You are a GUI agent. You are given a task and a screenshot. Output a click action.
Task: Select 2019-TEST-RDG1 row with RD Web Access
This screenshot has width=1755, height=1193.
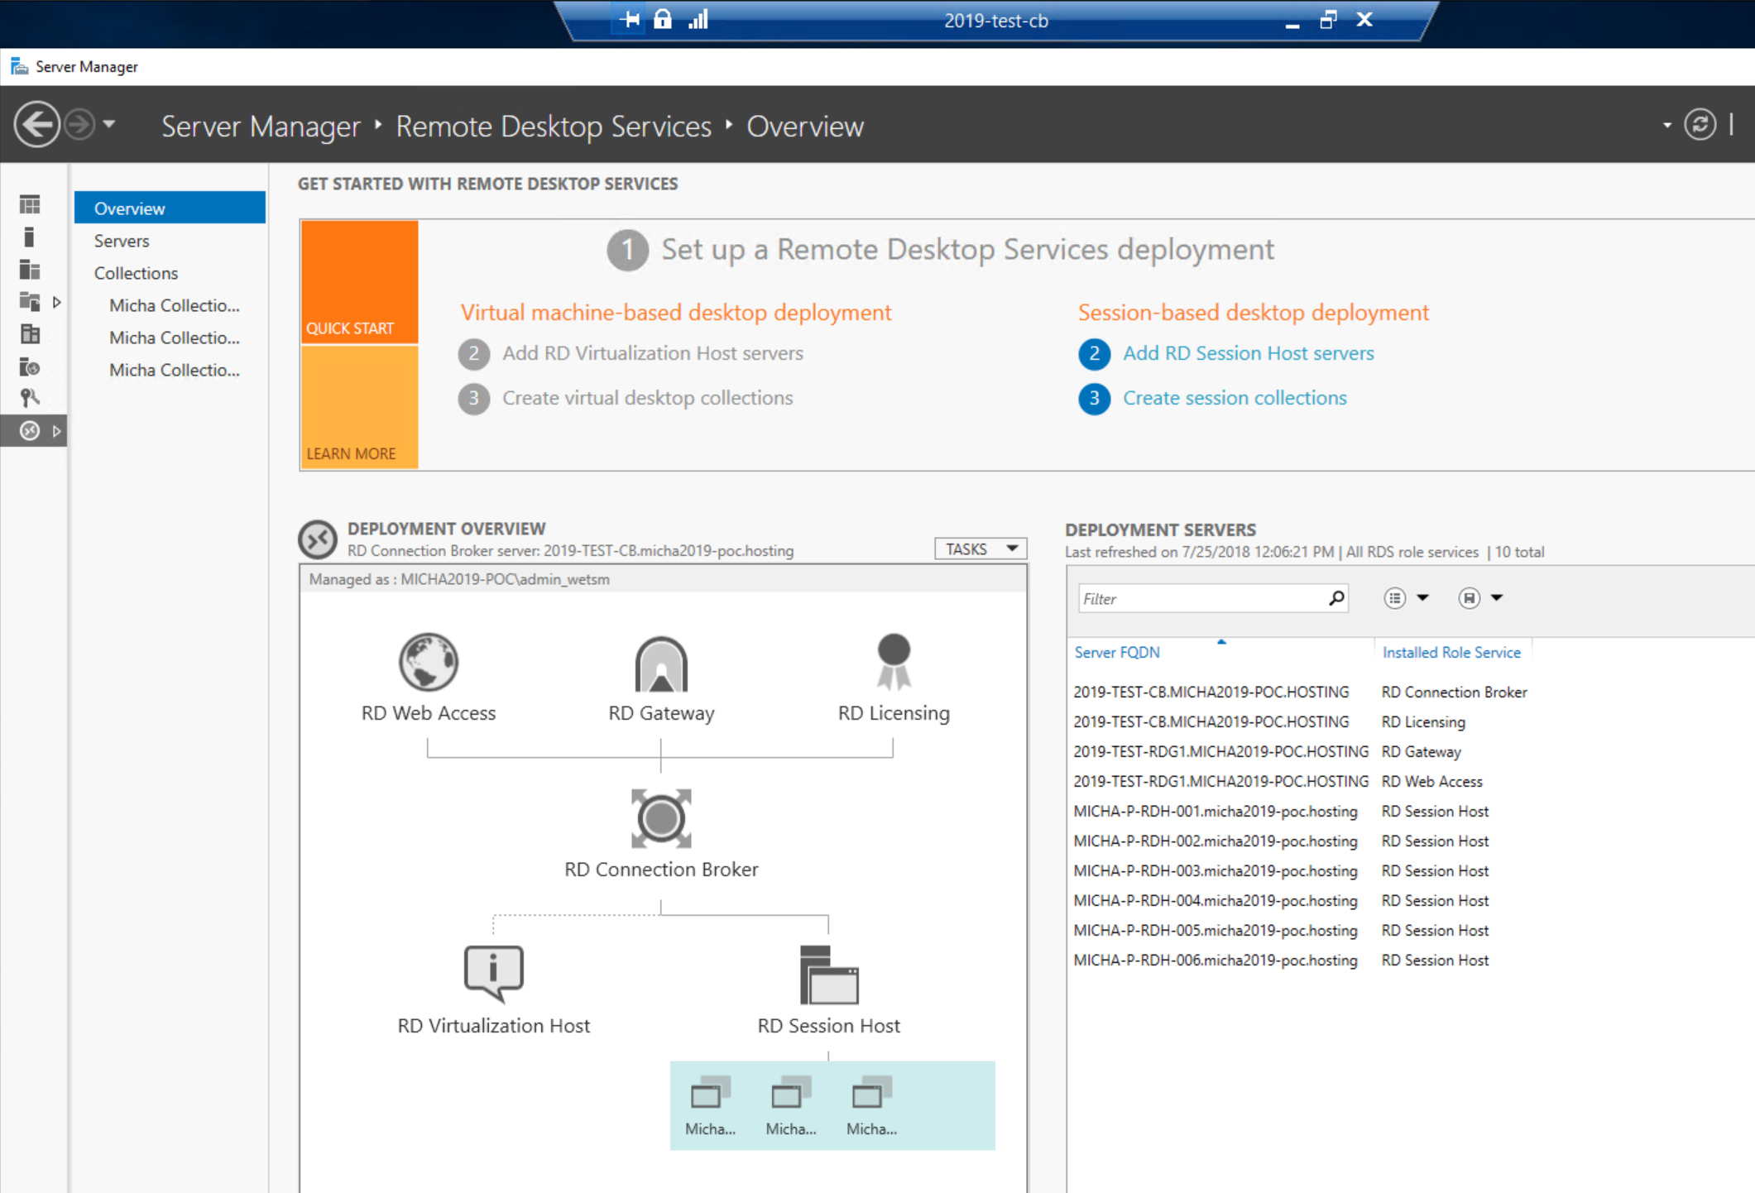(x=1300, y=782)
